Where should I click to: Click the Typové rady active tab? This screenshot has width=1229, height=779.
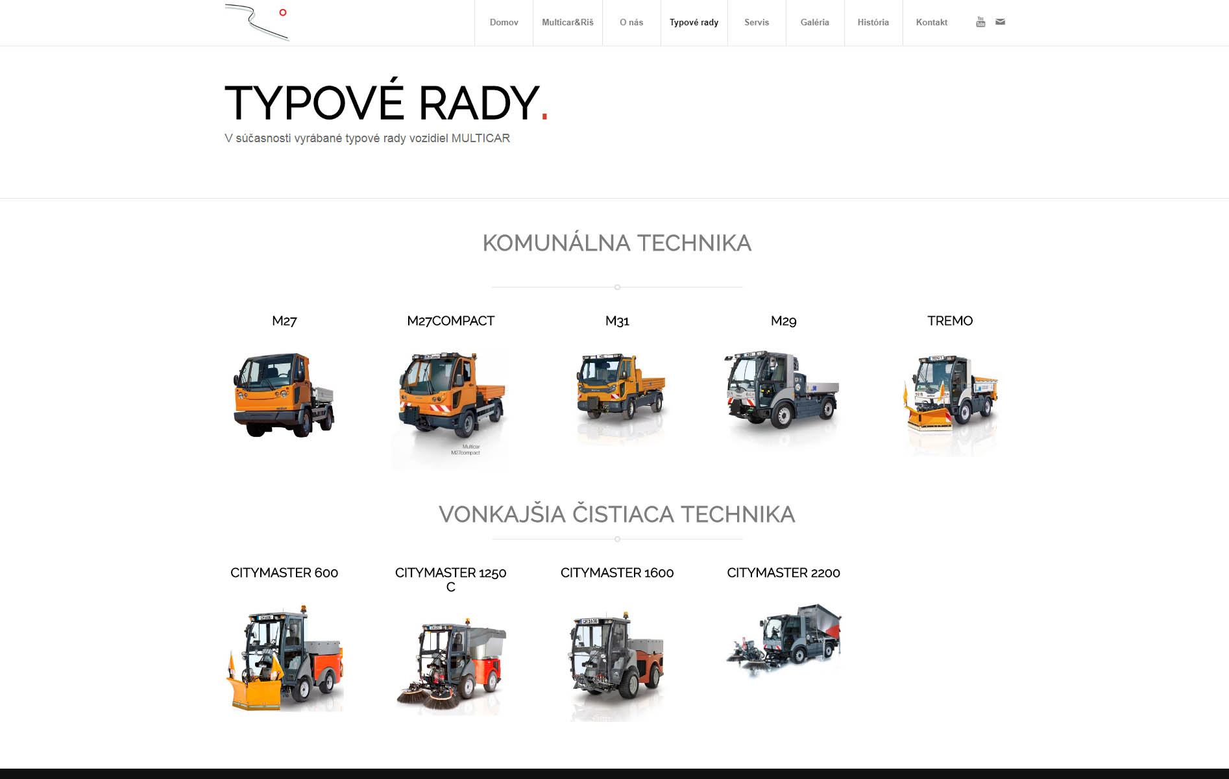tap(694, 23)
